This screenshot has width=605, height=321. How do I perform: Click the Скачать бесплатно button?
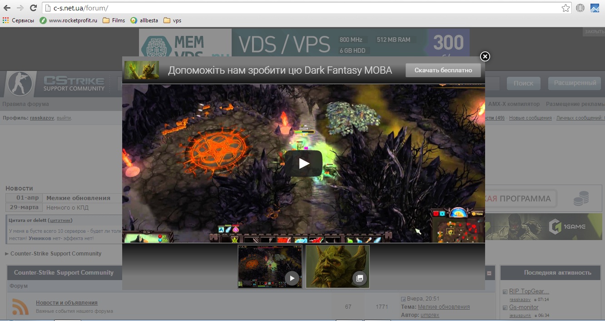[443, 70]
